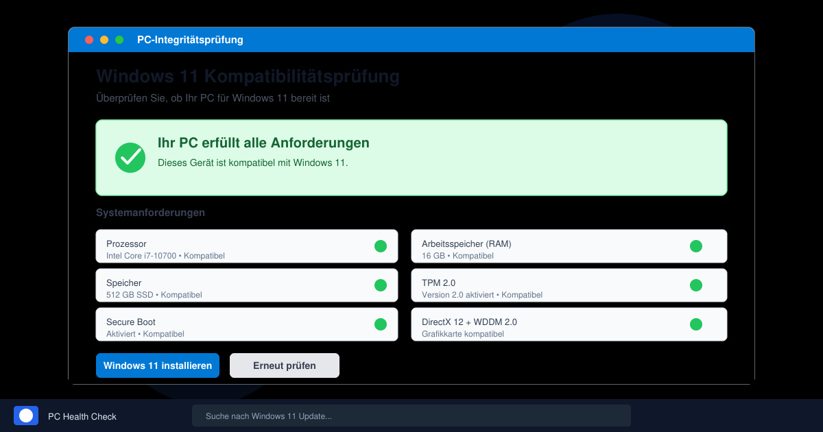Click the Arbeitsspeicher (RAM) green status dot
The image size is (823, 432).
click(696, 246)
